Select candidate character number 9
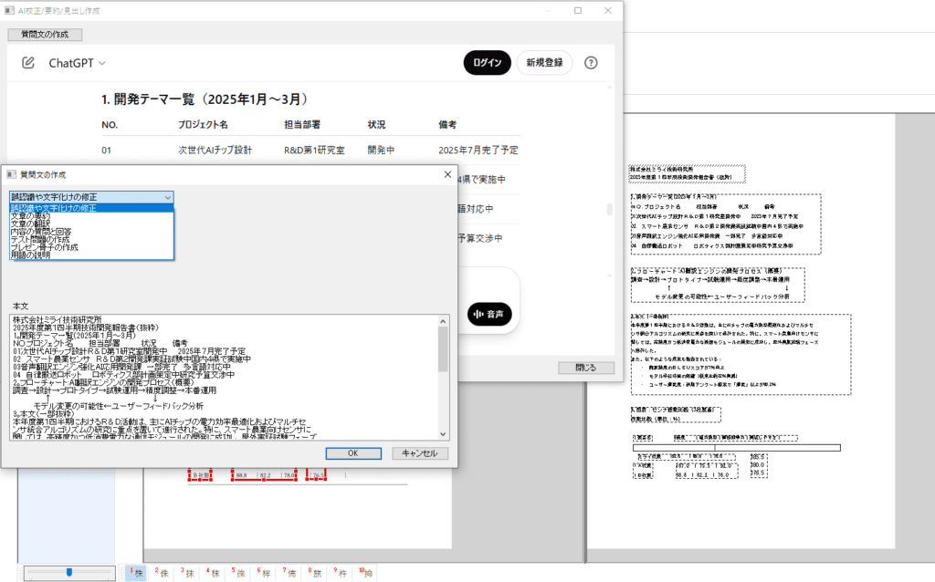This screenshot has width=935, height=582. [x=341, y=573]
